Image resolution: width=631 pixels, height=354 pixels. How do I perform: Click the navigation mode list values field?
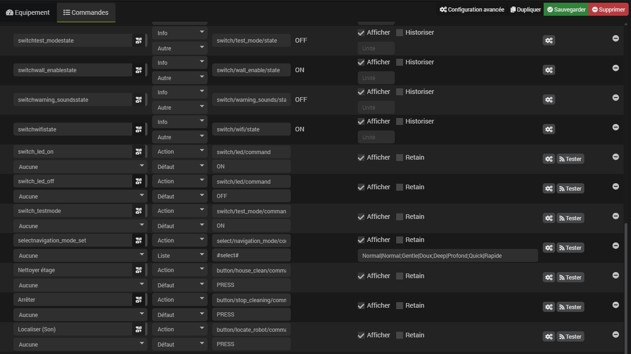pyautogui.click(x=447, y=256)
